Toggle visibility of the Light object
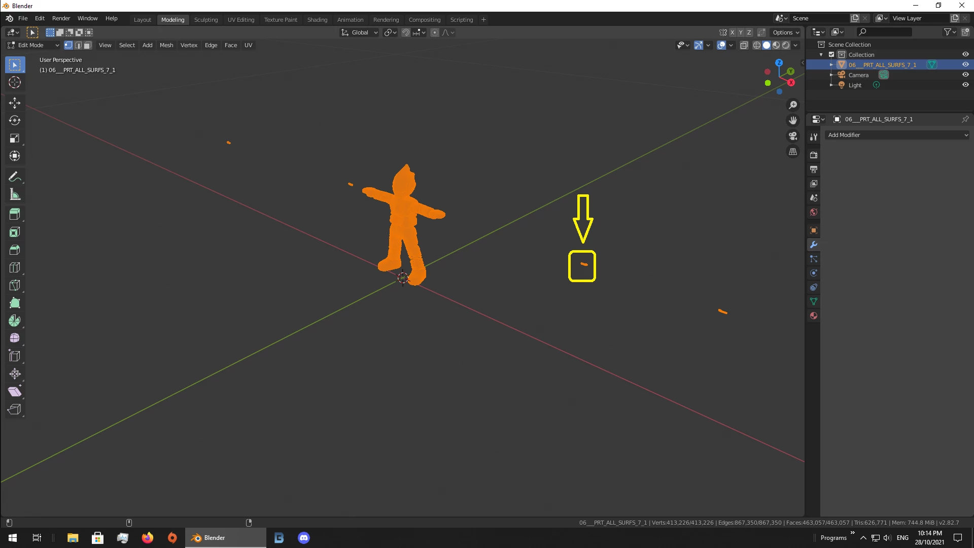Screen dimensions: 974x548 (965, 85)
